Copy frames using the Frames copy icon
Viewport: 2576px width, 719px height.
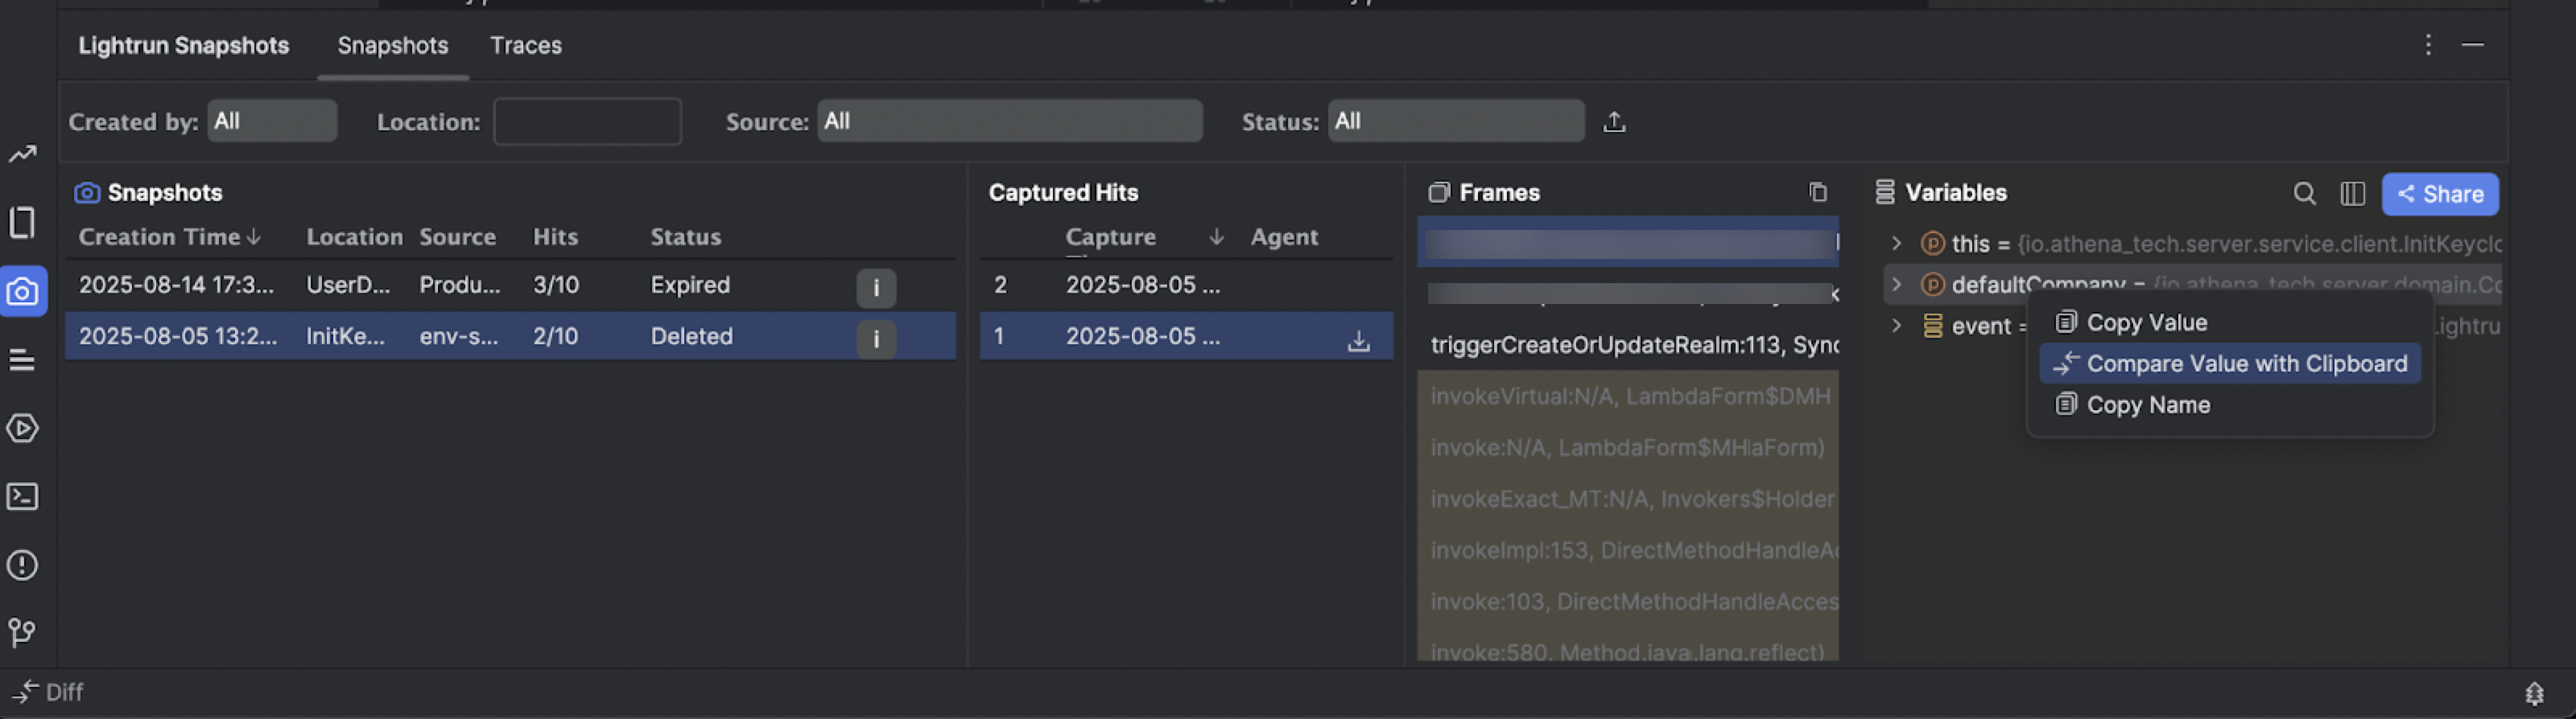tap(1817, 191)
